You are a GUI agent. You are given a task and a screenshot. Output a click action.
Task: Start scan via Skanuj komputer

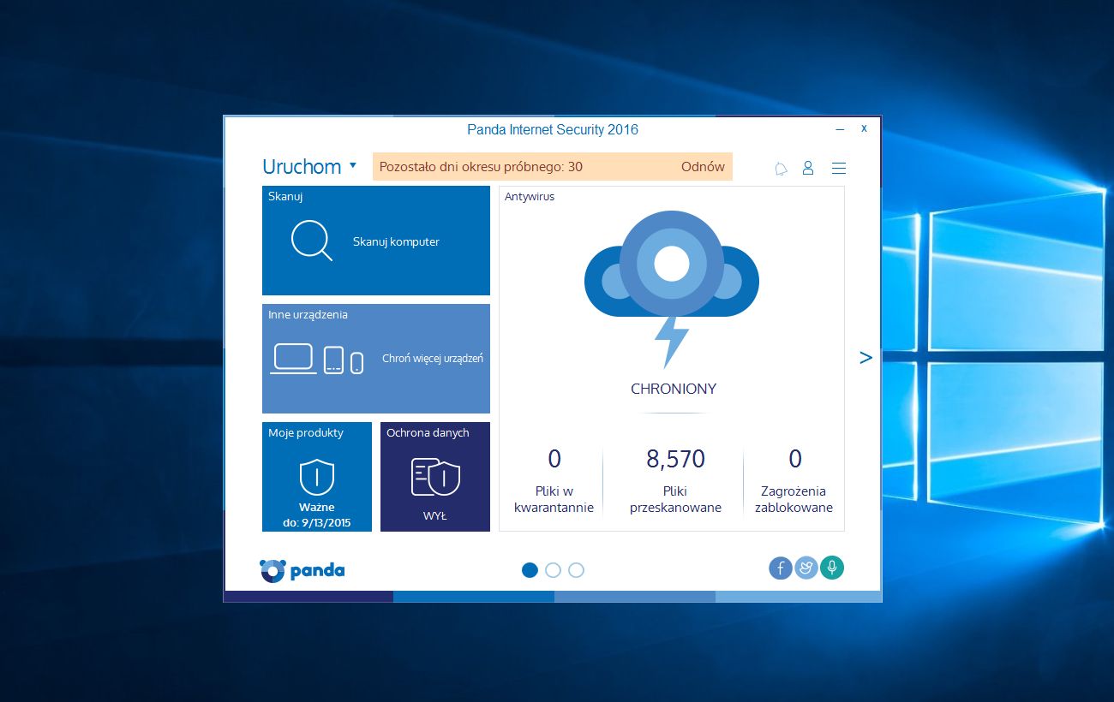tap(396, 241)
